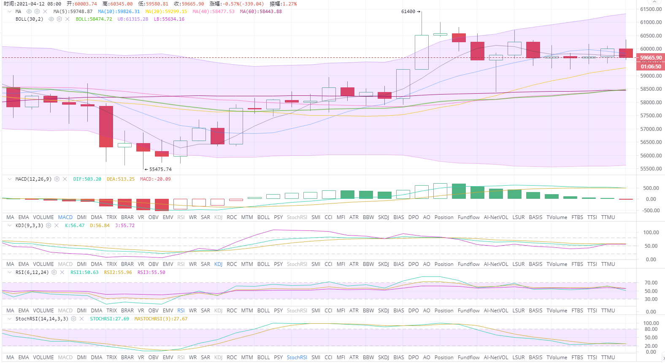Viewport: 665px width, 363px height.
Task: Collapse the RSI(6,12,24) panel chevron
Action: coord(10,272)
